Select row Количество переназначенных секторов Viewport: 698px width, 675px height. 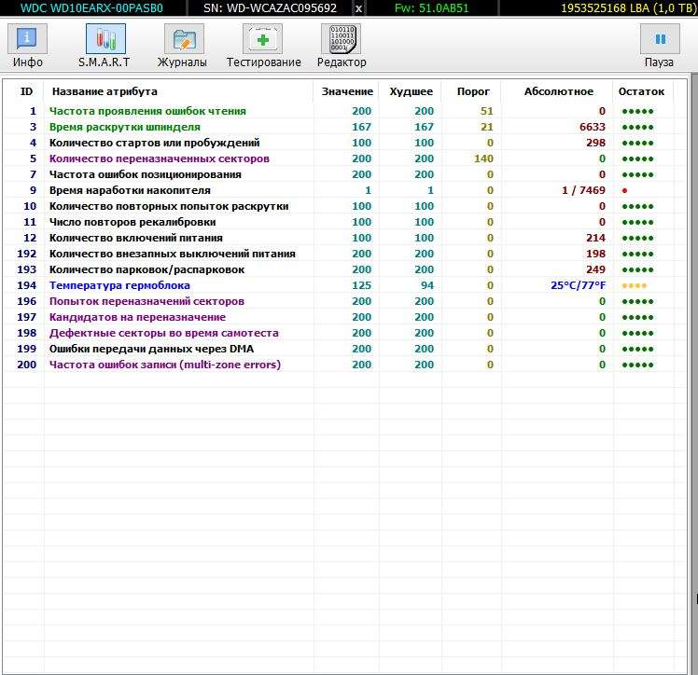click(x=339, y=158)
